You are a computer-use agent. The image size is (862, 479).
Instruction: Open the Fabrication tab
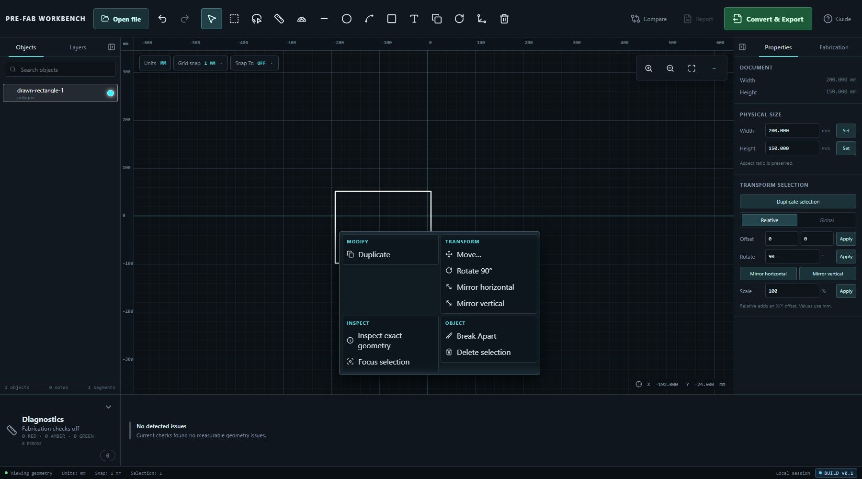click(834, 47)
